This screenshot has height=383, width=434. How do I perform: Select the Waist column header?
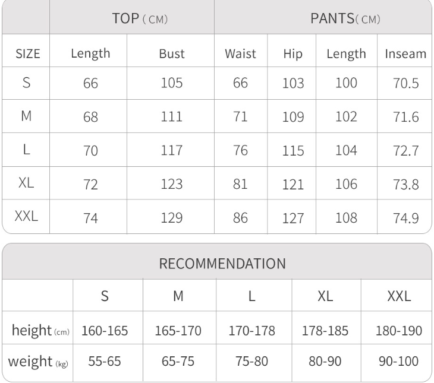pos(240,53)
